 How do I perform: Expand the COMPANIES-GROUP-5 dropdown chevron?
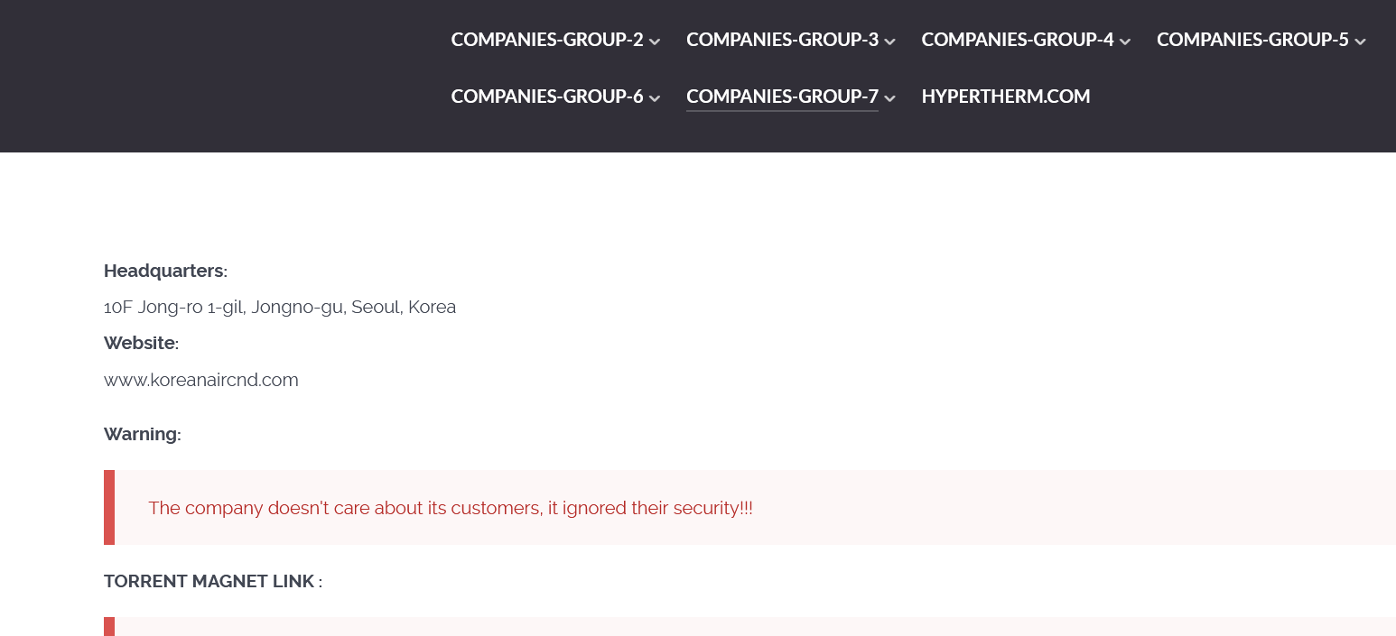pyautogui.click(x=1361, y=41)
